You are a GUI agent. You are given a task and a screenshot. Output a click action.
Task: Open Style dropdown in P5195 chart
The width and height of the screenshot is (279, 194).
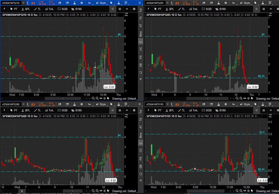pos(245,104)
